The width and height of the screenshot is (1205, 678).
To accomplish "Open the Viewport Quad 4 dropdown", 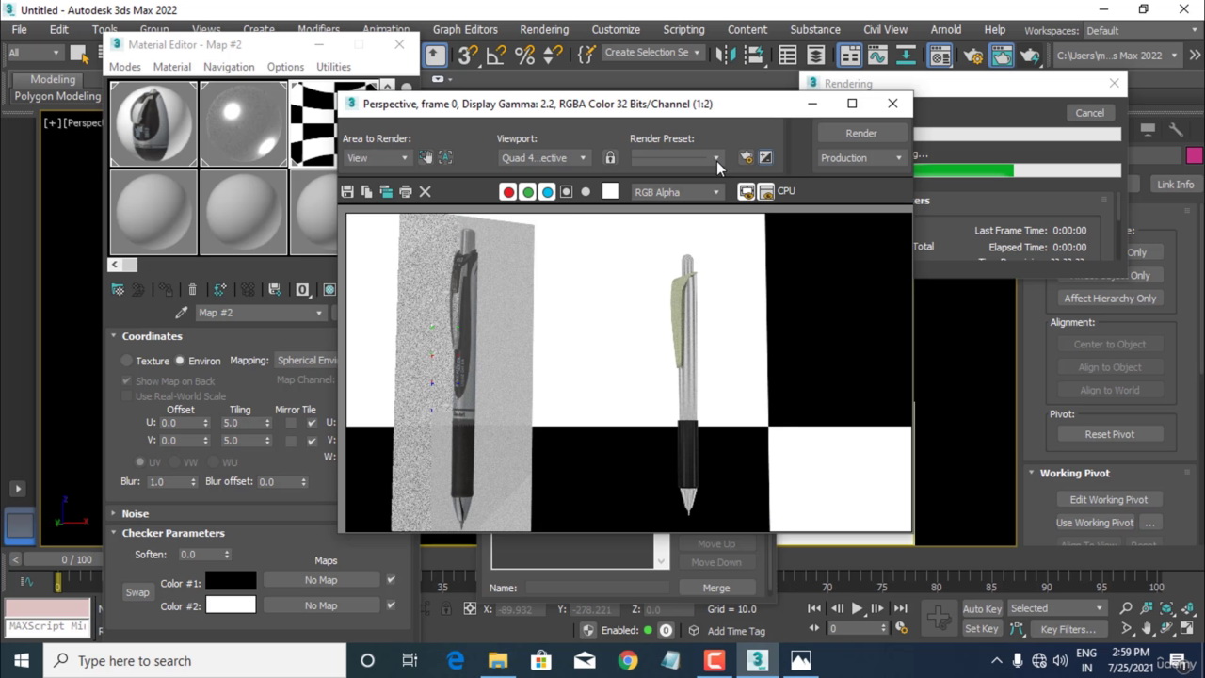I will 543,158.
